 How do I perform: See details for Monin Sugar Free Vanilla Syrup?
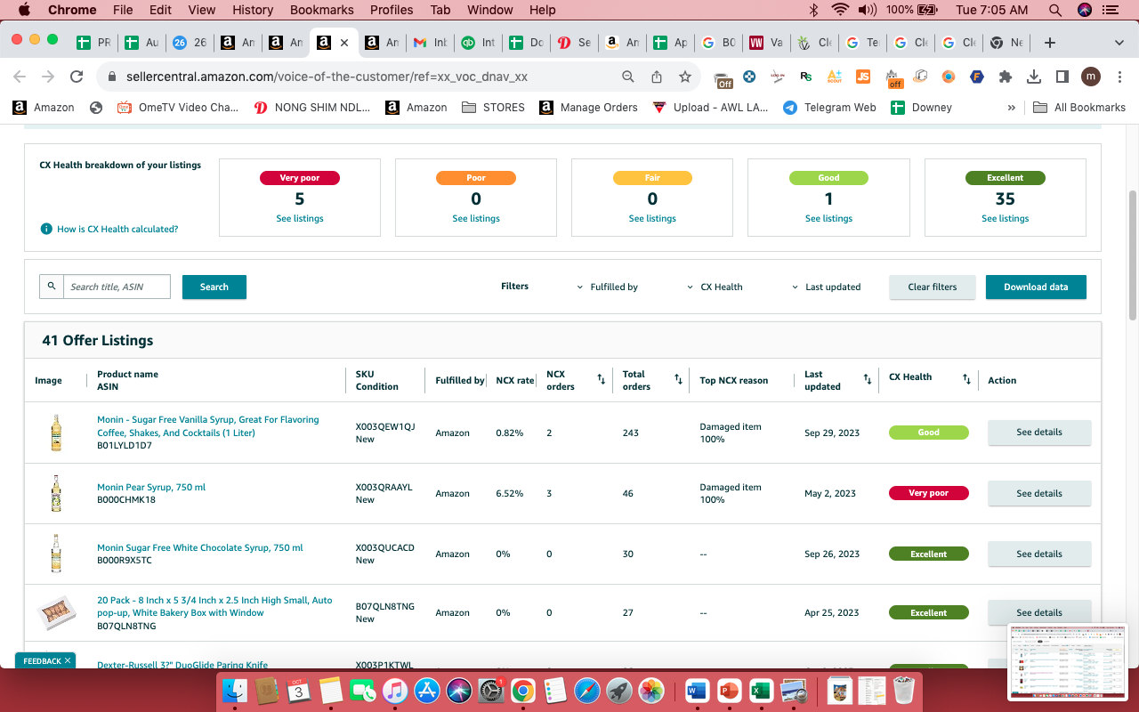1039,433
